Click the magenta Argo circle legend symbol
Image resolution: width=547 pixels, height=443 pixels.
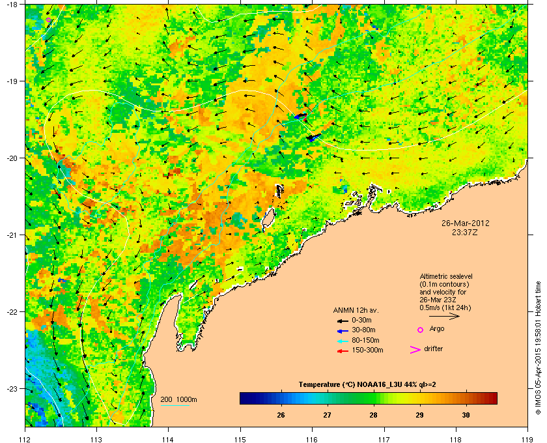421,330
